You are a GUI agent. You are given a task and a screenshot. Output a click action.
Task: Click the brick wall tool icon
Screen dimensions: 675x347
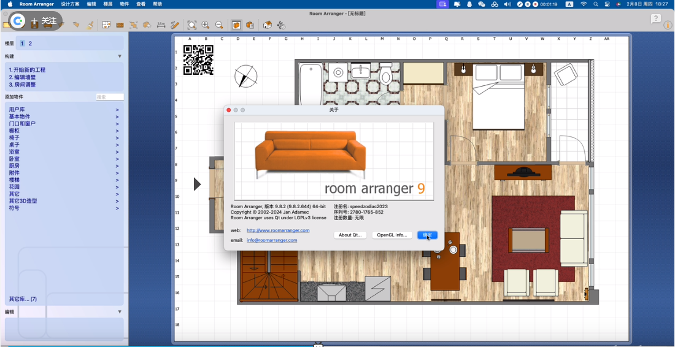tap(120, 25)
